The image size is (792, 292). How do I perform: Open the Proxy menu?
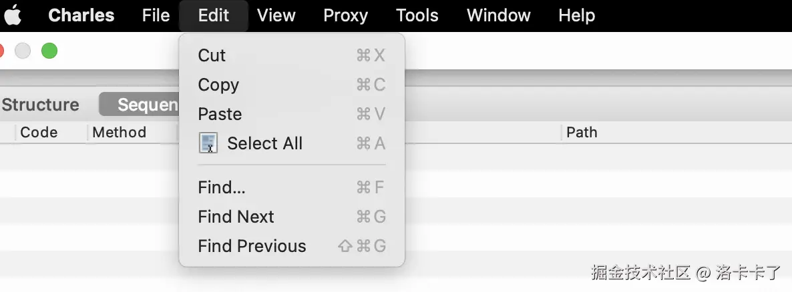(x=345, y=15)
